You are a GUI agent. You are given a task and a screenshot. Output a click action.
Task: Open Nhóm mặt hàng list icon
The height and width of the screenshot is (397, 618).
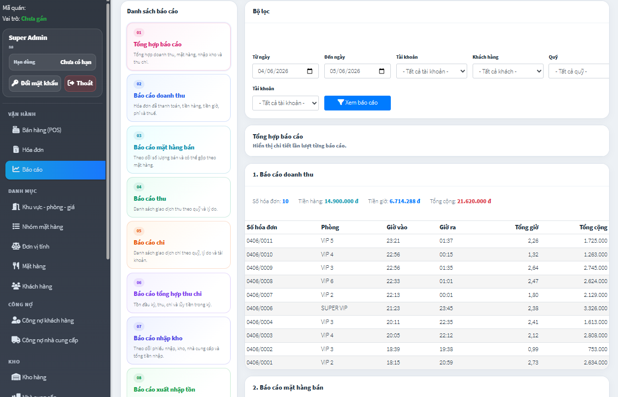pyautogui.click(x=16, y=227)
